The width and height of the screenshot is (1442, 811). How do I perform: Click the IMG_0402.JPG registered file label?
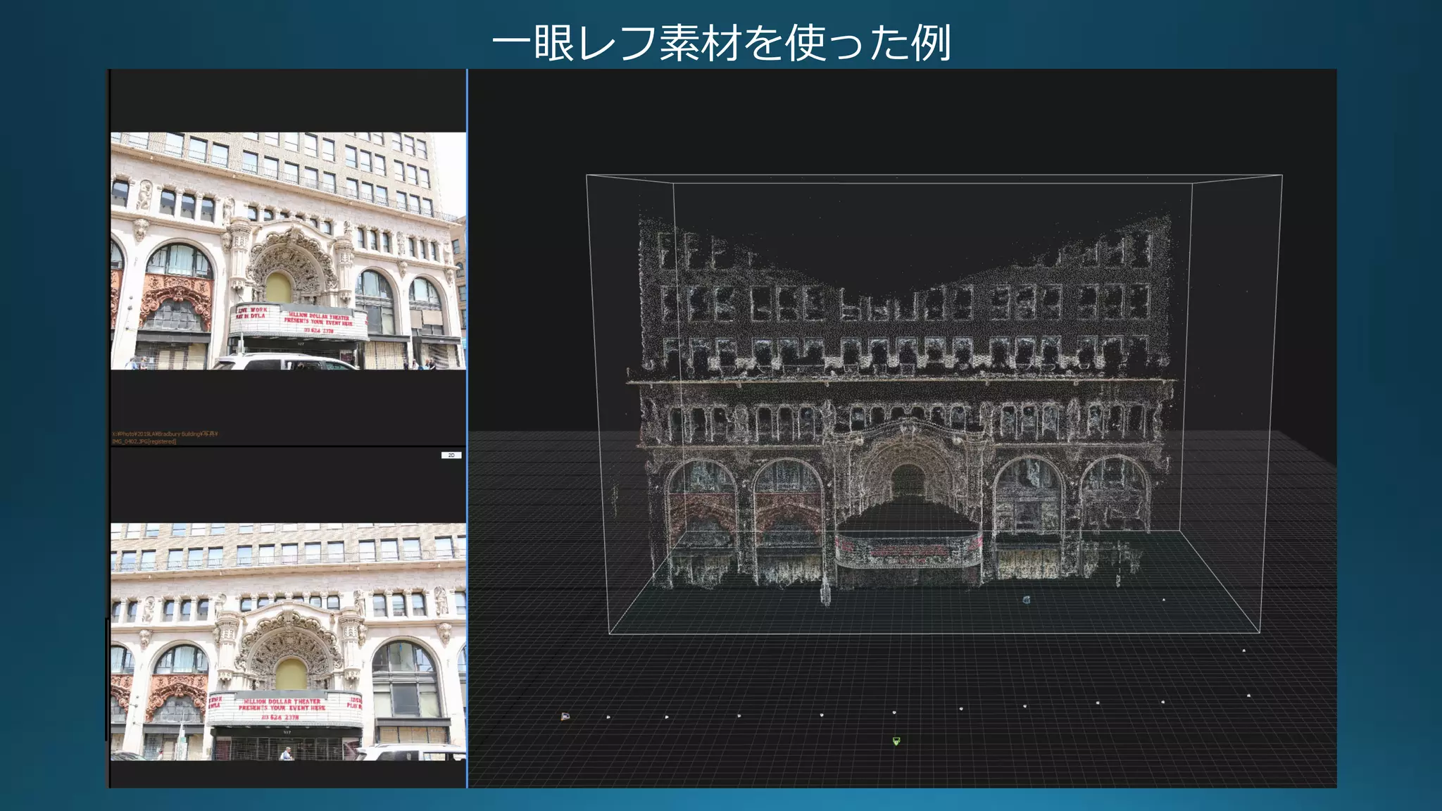click(145, 441)
